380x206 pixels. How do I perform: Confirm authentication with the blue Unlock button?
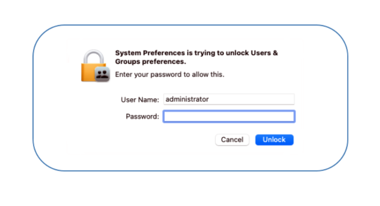coord(274,140)
